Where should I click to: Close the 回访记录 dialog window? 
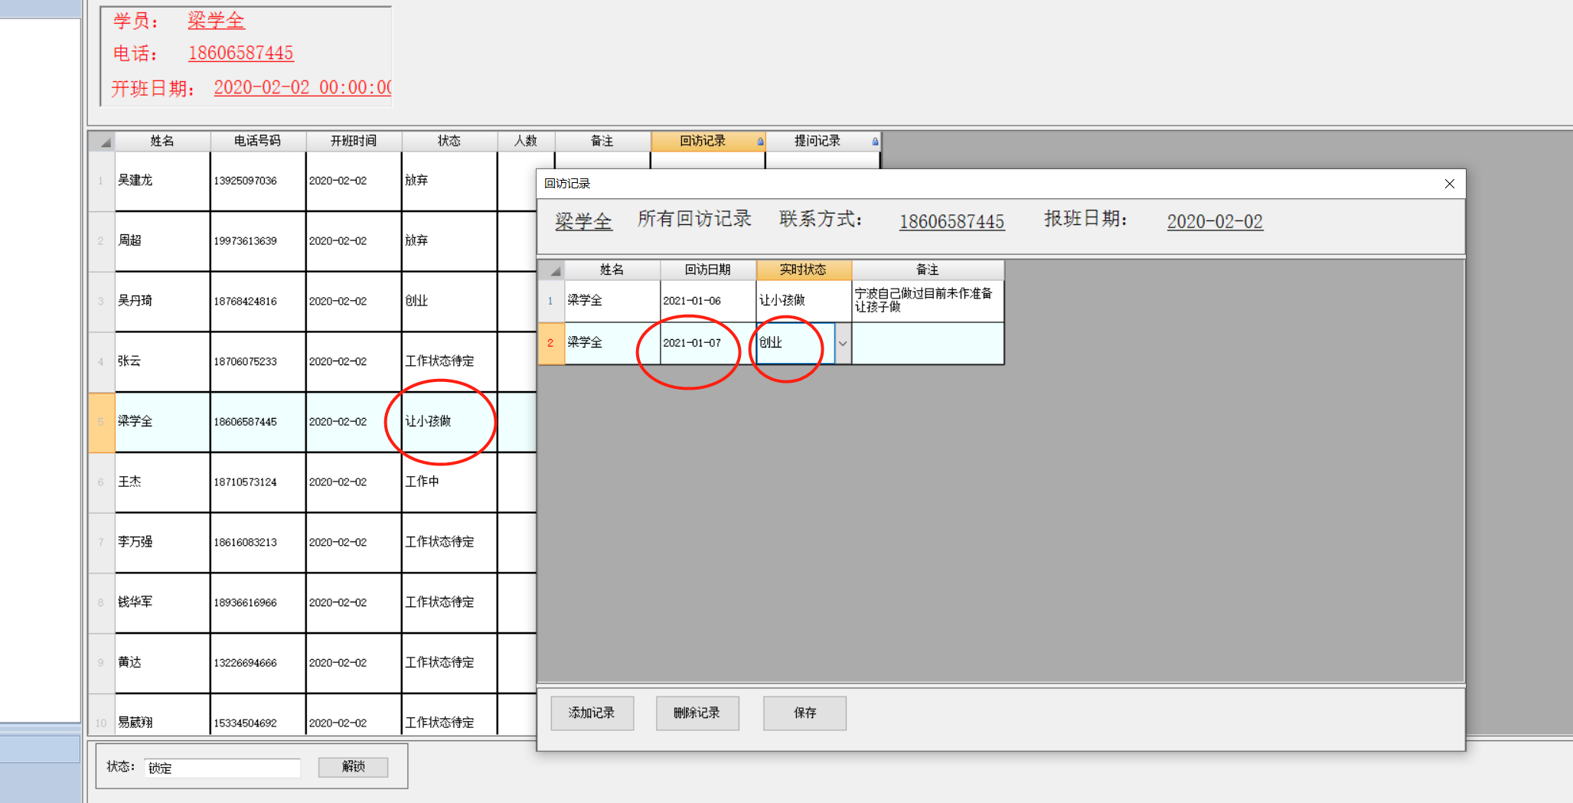click(1448, 184)
